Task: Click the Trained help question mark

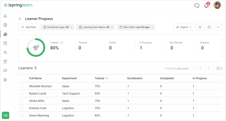Action: point(62,43)
